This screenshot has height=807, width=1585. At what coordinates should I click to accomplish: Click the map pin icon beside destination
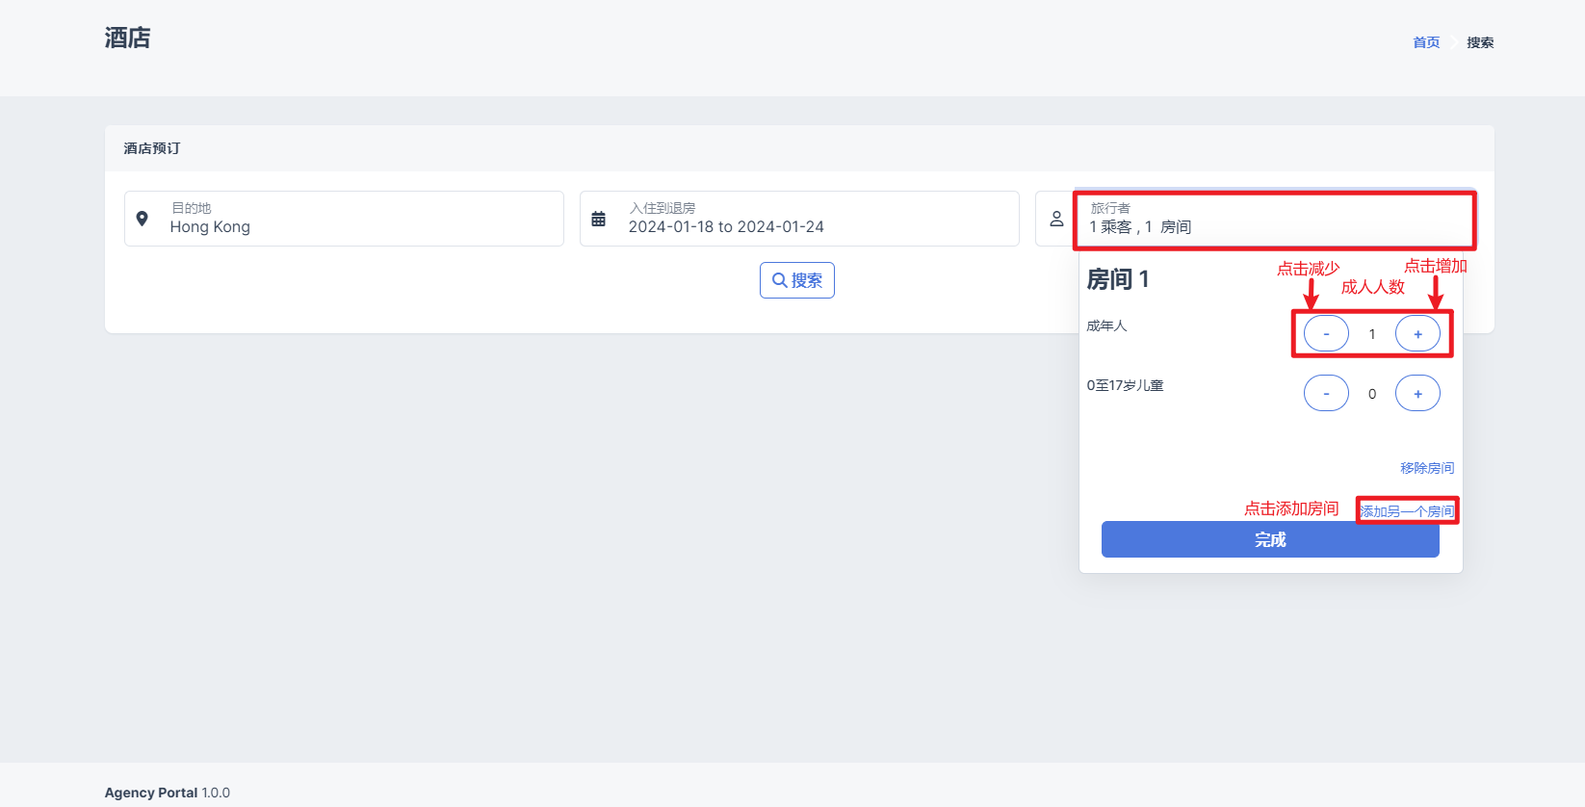point(143,219)
